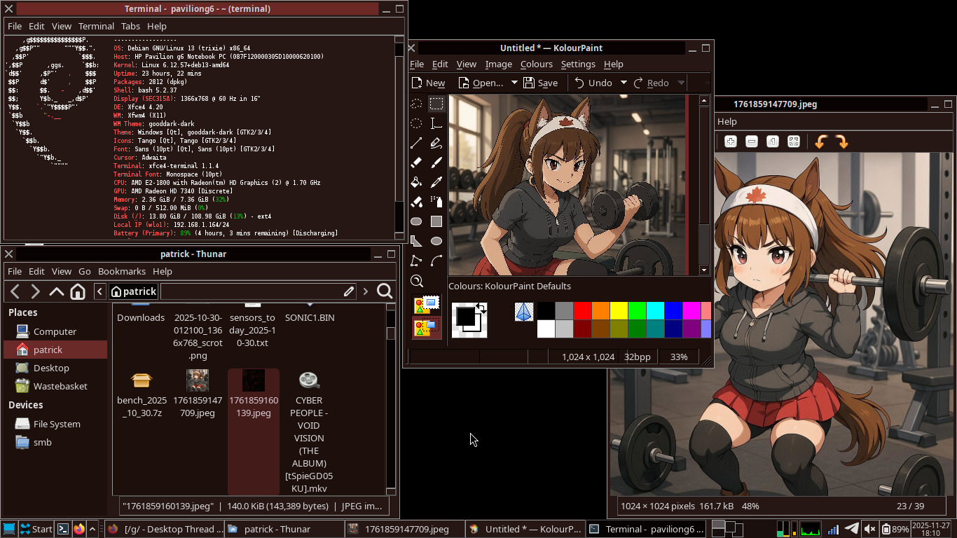Screen dimensions: 957x538
Task: Open the dropdown arrow next to Open
Action: (x=514, y=83)
